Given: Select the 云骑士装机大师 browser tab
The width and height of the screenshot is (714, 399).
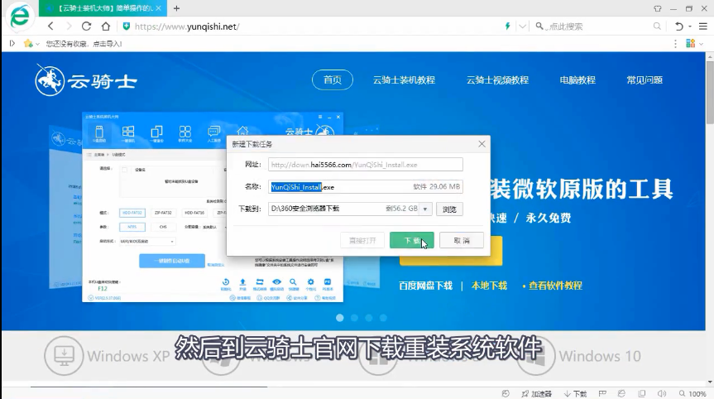Looking at the screenshot, I should pyautogui.click(x=103, y=8).
